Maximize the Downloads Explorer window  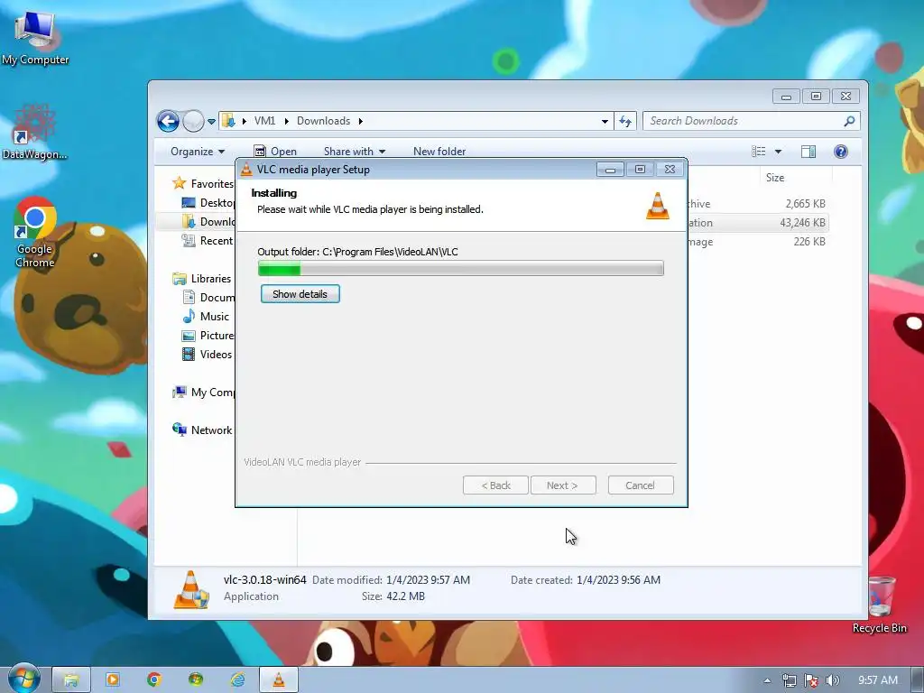[x=816, y=96]
